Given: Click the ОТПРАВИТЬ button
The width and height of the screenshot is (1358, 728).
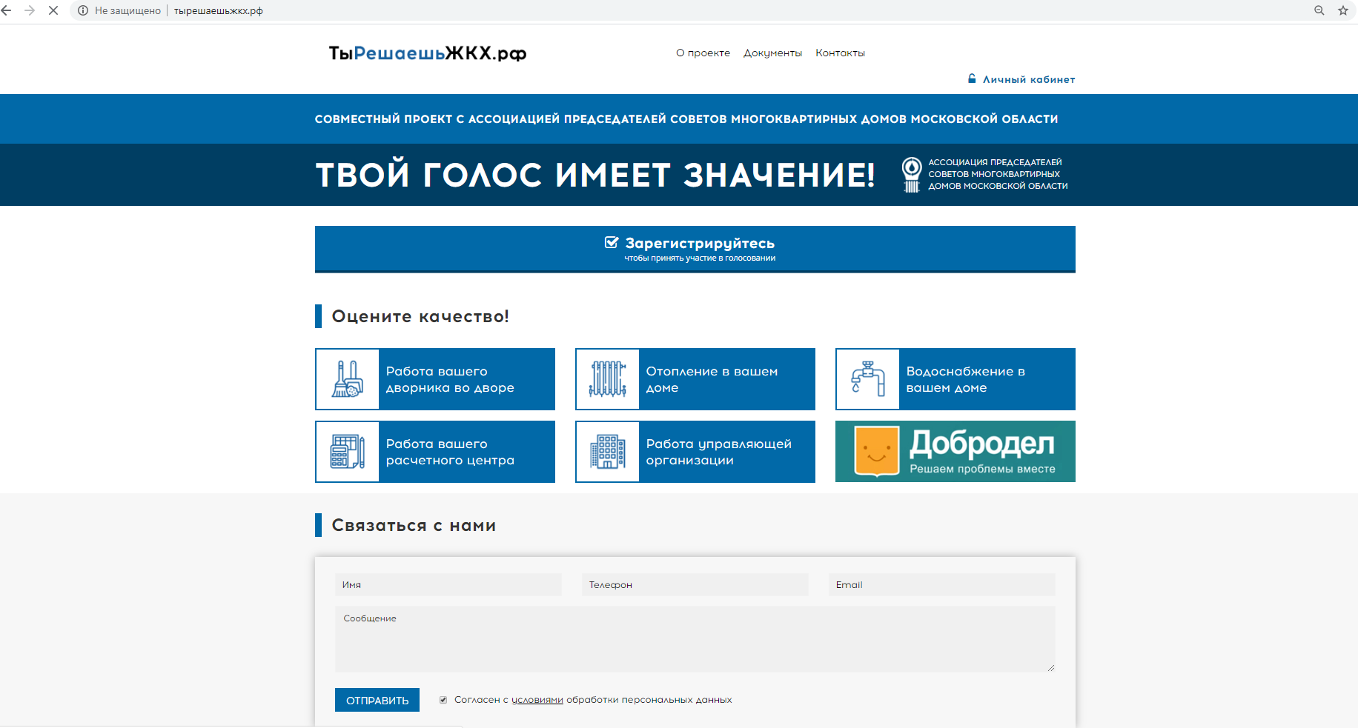Looking at the screenshot, I should coord(377,700).
